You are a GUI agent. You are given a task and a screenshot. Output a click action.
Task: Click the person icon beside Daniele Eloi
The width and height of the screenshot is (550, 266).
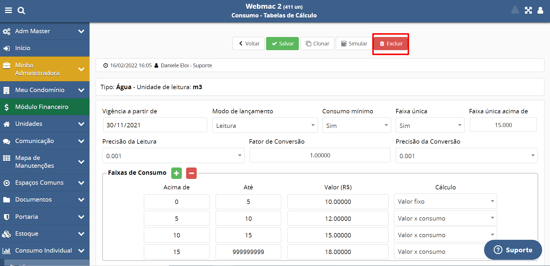156,66
